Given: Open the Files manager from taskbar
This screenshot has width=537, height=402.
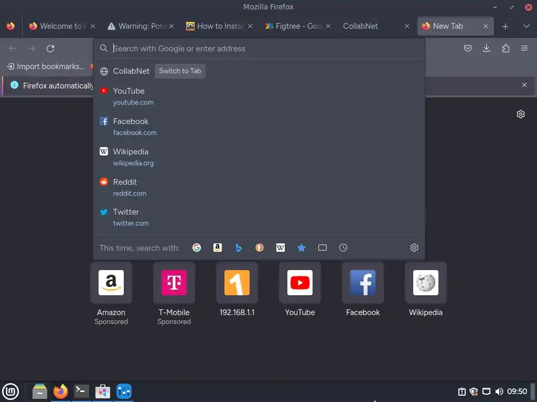Looking at the screenshot, I should click(x=40, y=391).
